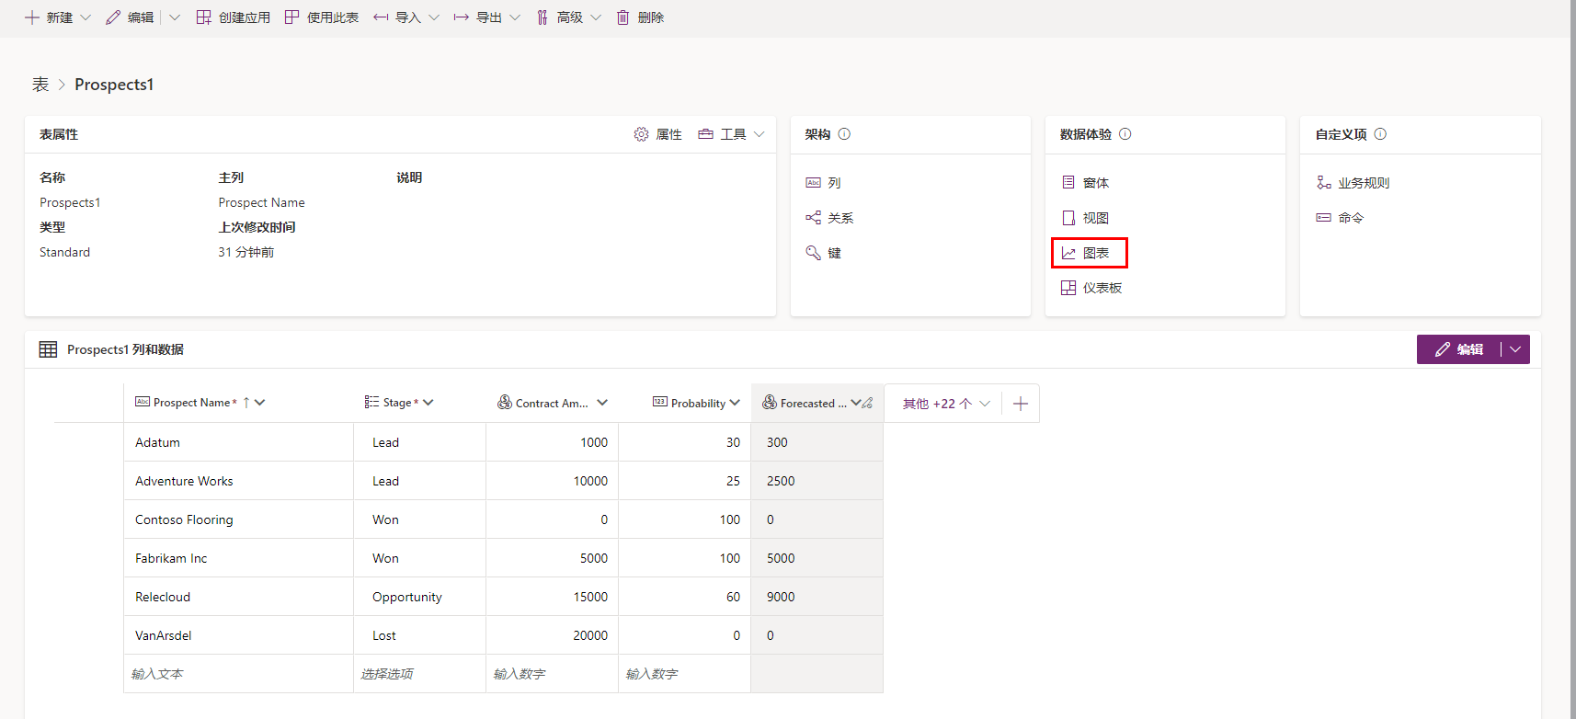Select the VanArsdel cell
This screenshot has width=1576, height=719.
tap(239, 635)
